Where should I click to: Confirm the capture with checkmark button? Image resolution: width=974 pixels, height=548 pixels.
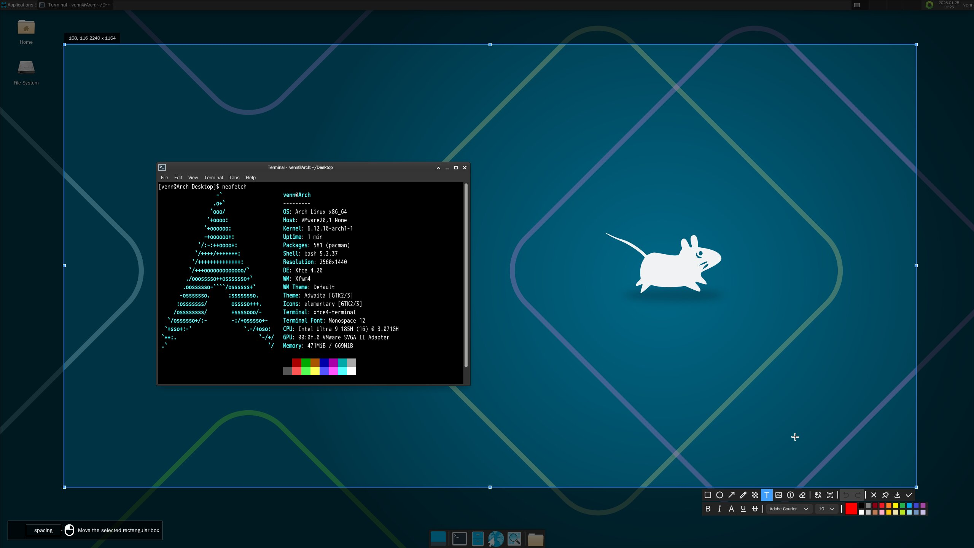click(x=909, y=495)
